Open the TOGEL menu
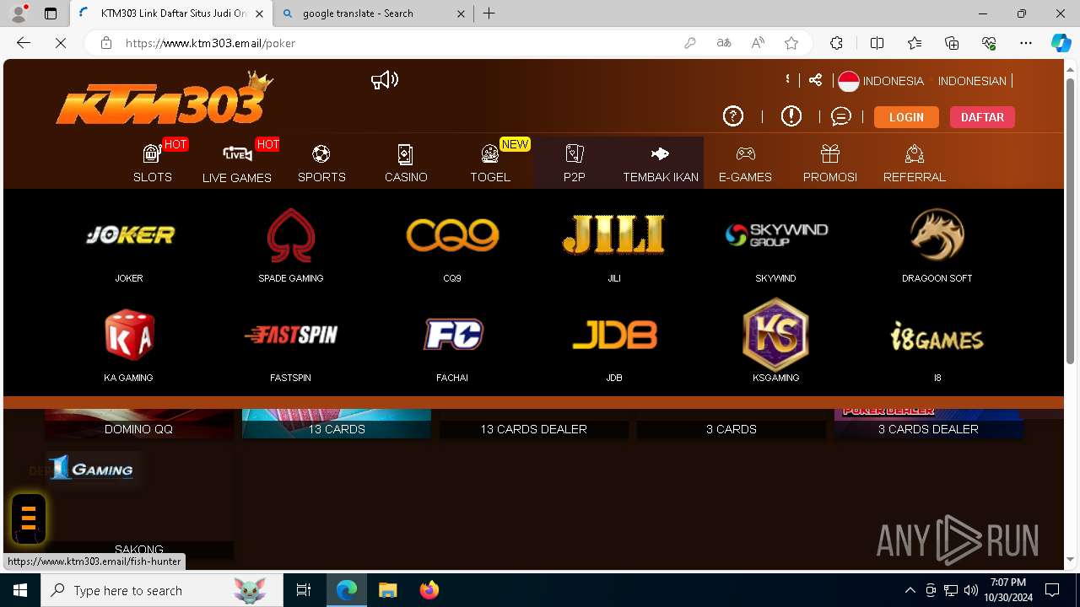The image size is (1080, 607). point(490,163)
